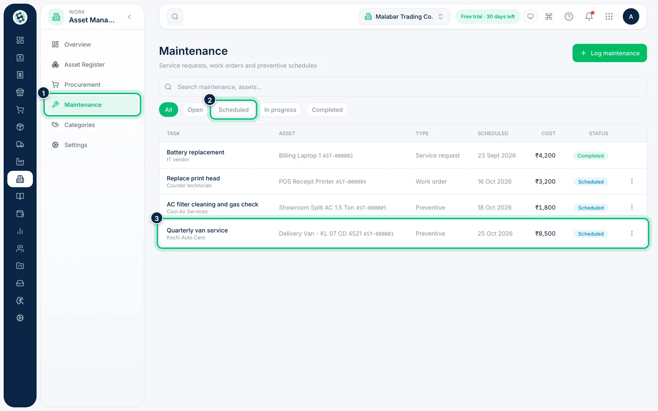The width and height of the screenshot is (658, 411).
Task: Click the Showroom Split AC 1.5 Ton asset
Action: (332, 208)
